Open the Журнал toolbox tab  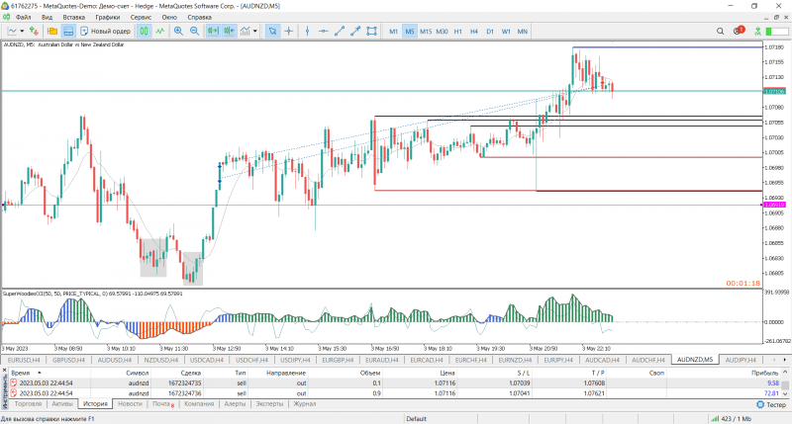305,404
